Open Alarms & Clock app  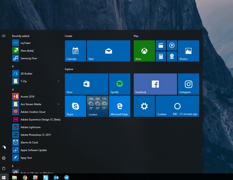click(36, 142)
